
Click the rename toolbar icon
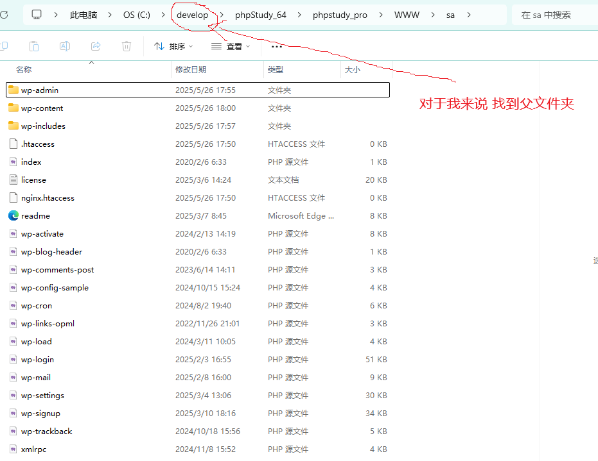(65, 46)
